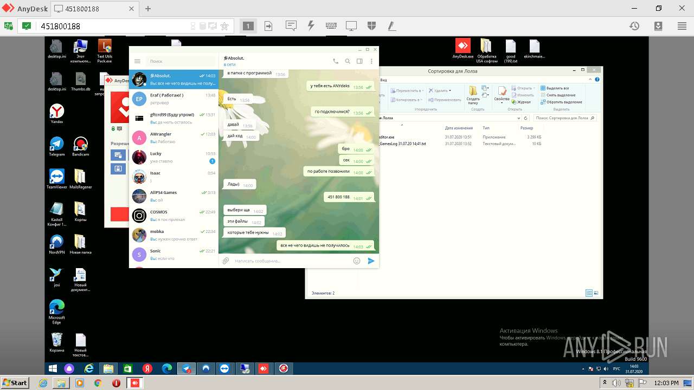Open the Telegram chat three-dot menu

(371, 61)
